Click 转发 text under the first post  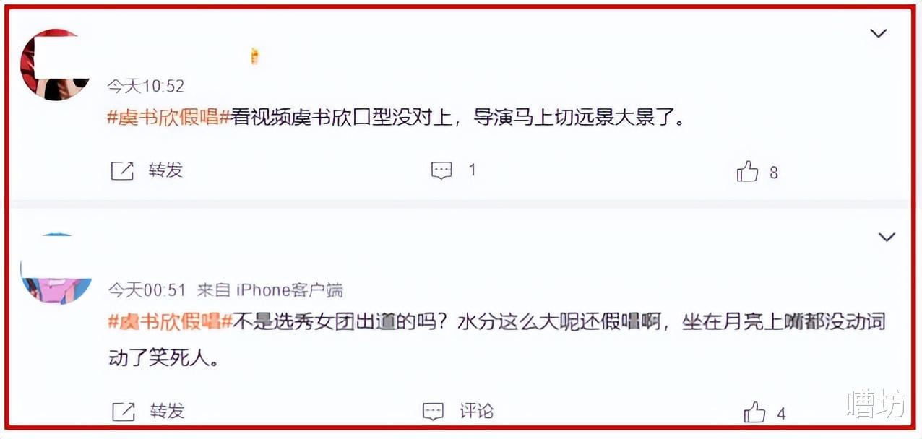(166, 170)
